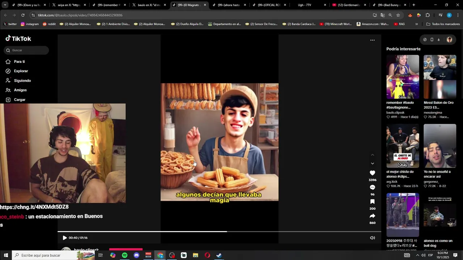
Task: Open Steam from the taskbar
Action: click(219, 255)
